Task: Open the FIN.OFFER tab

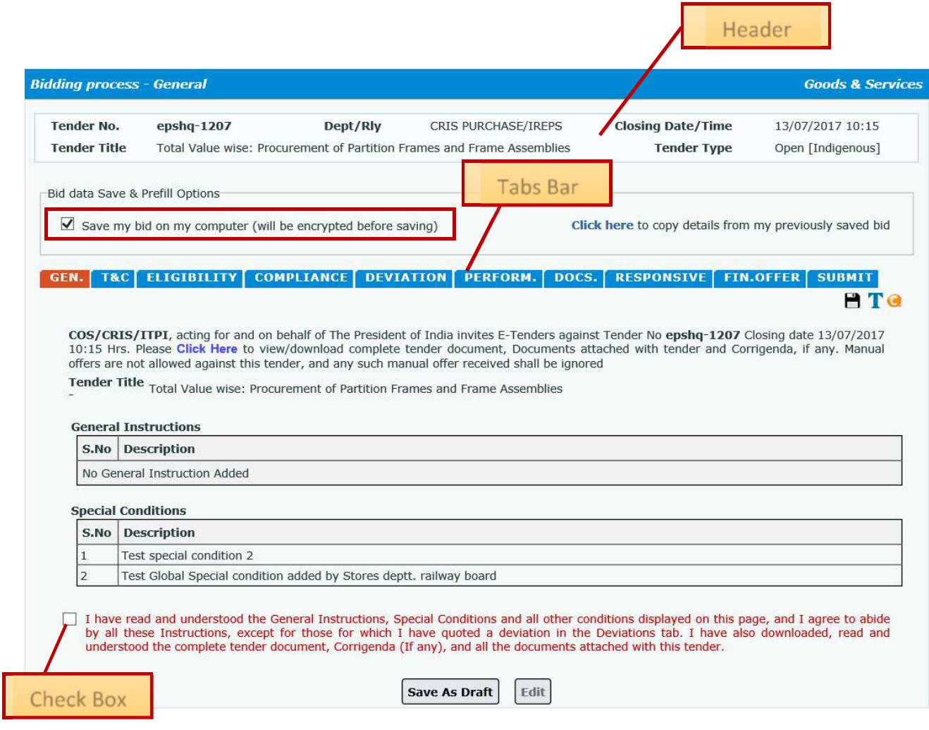Action: (x=762, y=278)
